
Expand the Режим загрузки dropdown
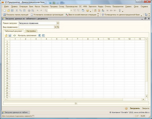click(58, 23)
